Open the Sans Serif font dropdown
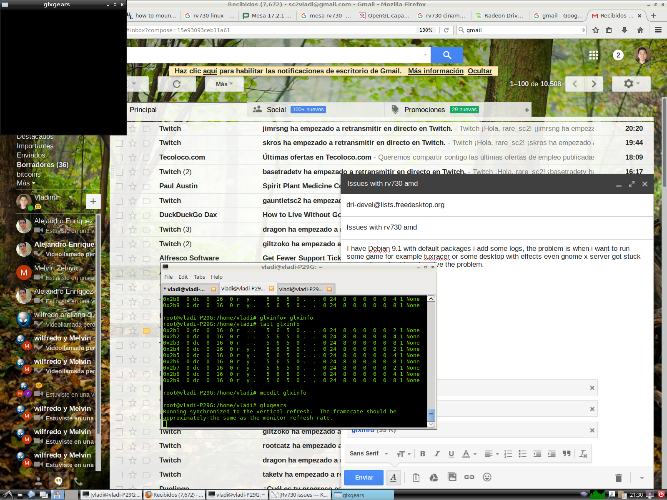Viewport: 667px width, 500px height. 369,454
